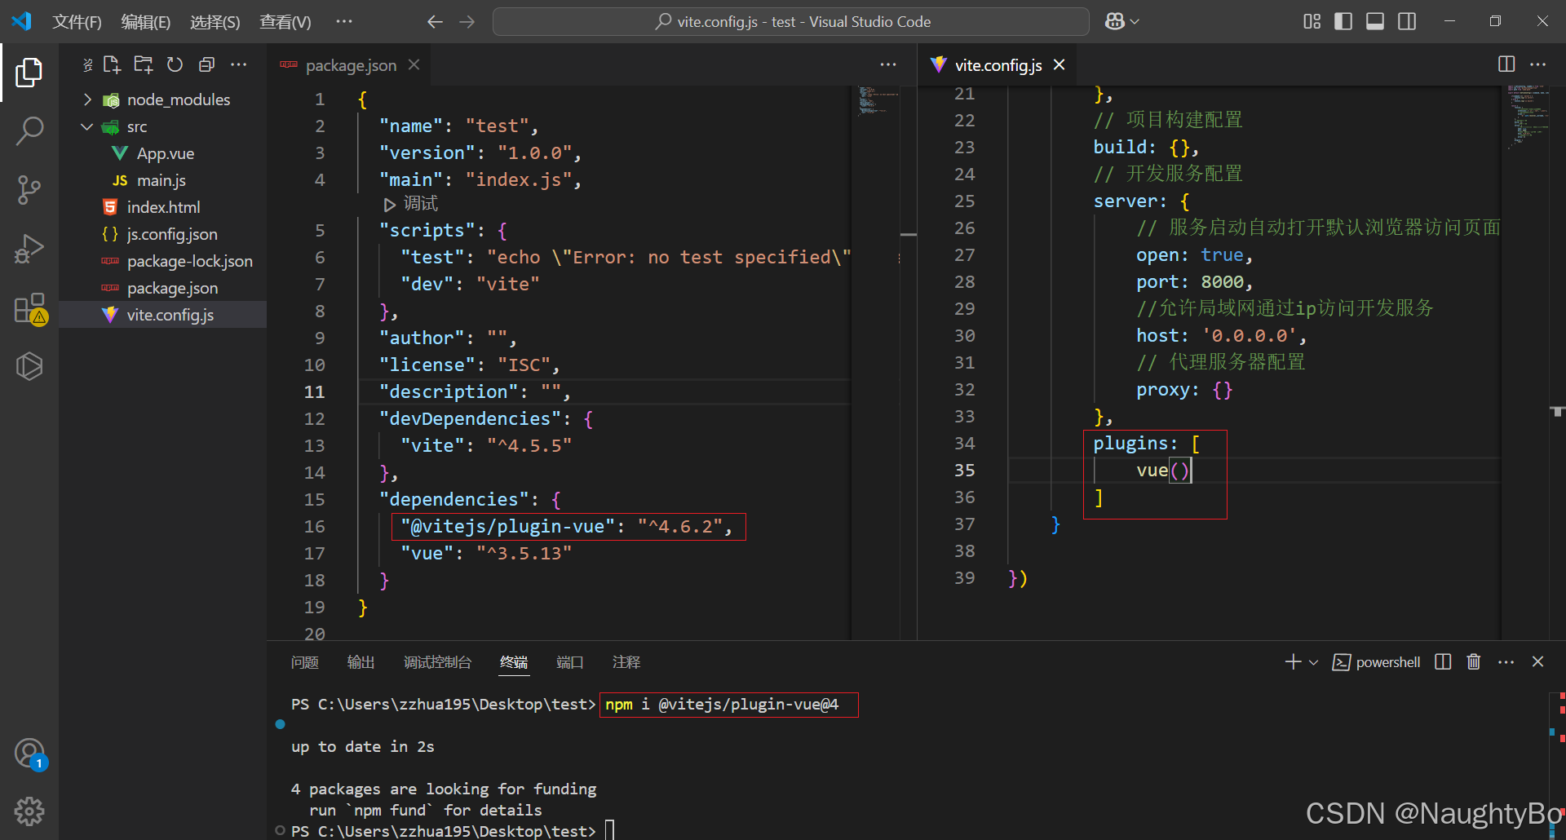
Task: Toggle primary side bar visibility
Action: click(1343, 21)
